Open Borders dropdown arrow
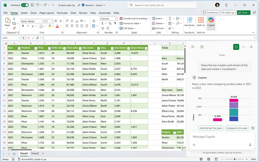 [x=44, y=26]
